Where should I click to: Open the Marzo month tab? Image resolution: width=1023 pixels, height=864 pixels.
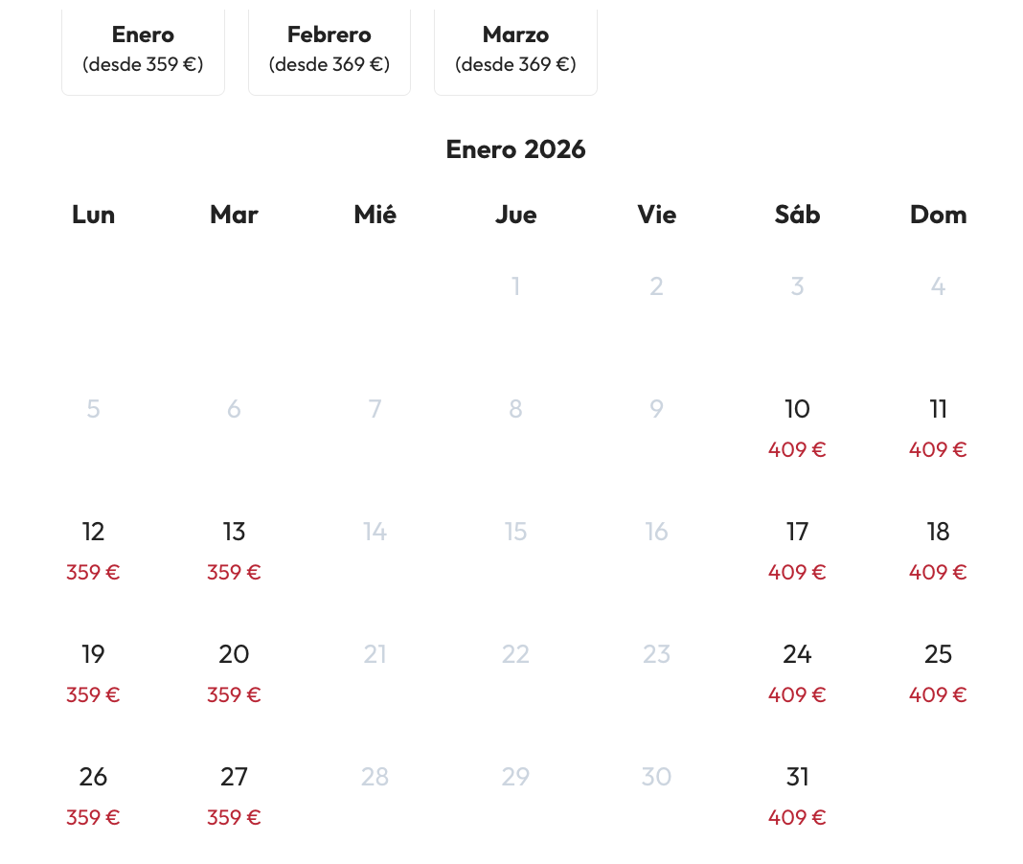click(x=515, y=50)
